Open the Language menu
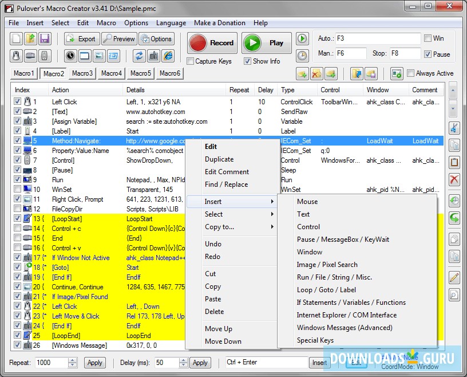The height and width of the screenshot is (377, 467). coord(171,23)
